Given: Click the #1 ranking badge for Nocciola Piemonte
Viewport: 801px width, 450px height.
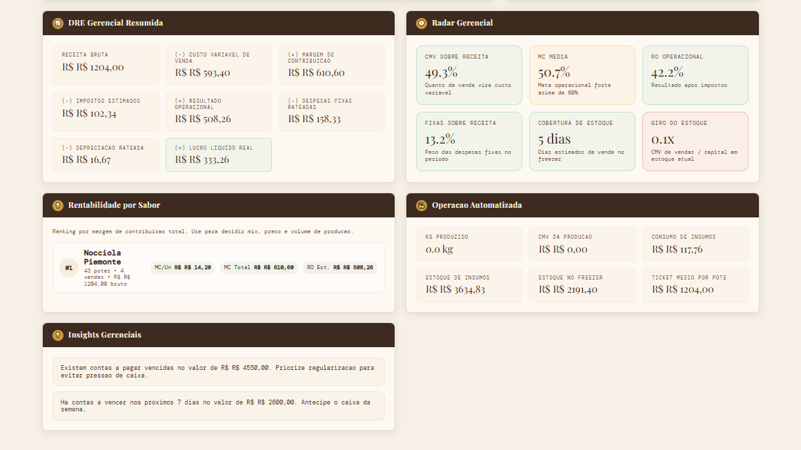Looking at the screenshot, I should pos(69,268).
